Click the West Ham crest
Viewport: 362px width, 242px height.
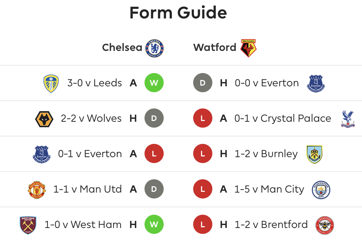[x=28, y=225]
